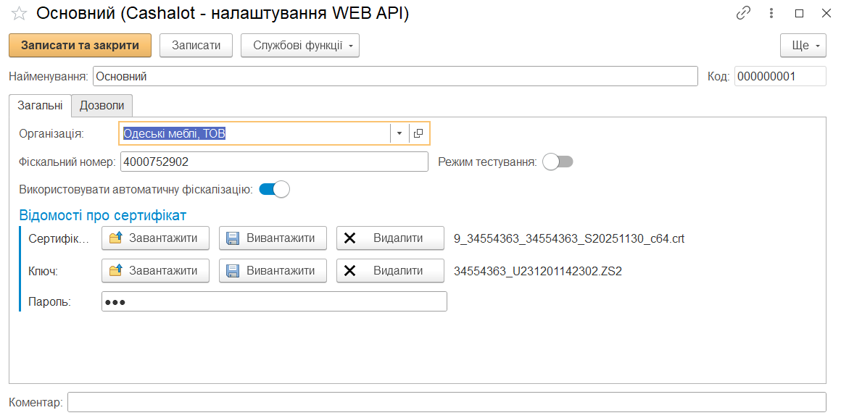Add form to favorites with star icon
The height and width of the screenshot is (418, 841).
pyautogui.click(x=19, y=14)
